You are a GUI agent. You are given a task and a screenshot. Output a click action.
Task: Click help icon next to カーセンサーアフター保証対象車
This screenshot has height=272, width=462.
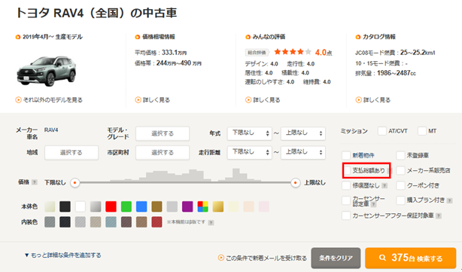(439, 216)
